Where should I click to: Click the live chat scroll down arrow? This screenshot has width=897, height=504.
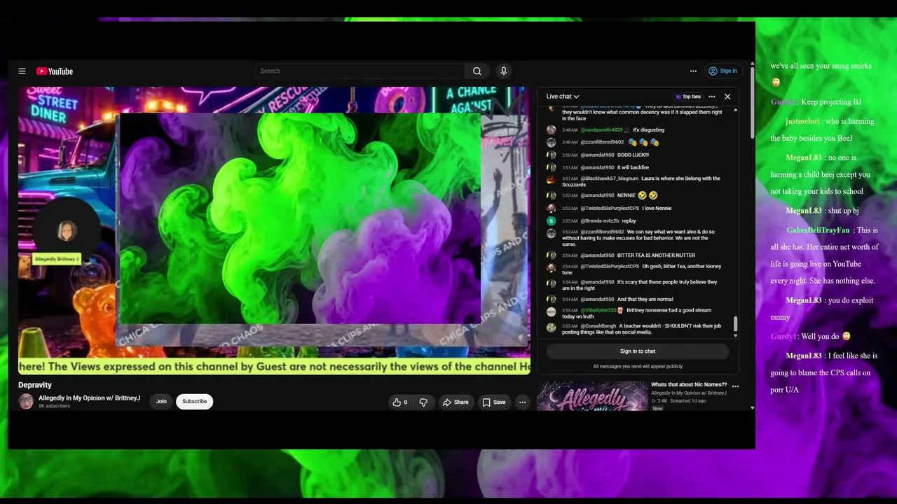coord(735,335)
